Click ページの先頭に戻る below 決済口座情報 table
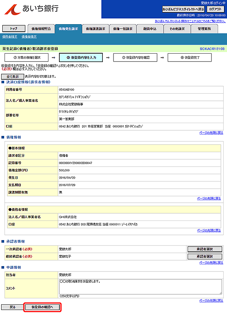Image resolution: width=227 pixels, height=313 pixels. (211, 133)
